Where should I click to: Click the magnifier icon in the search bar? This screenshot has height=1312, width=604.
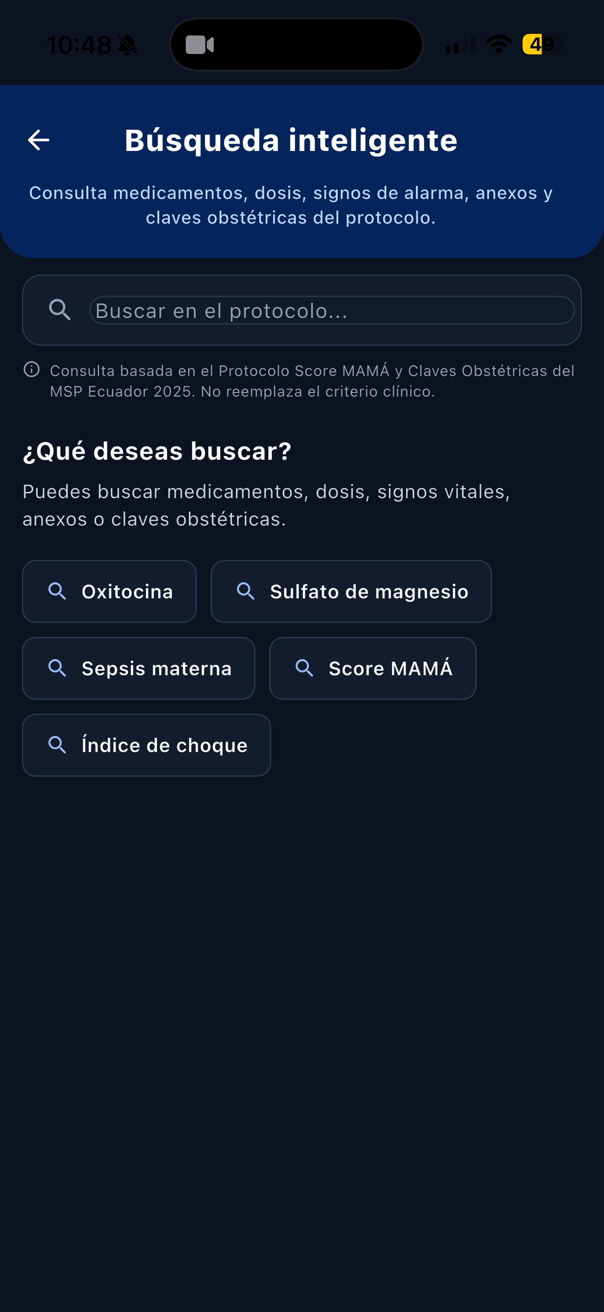59,310
